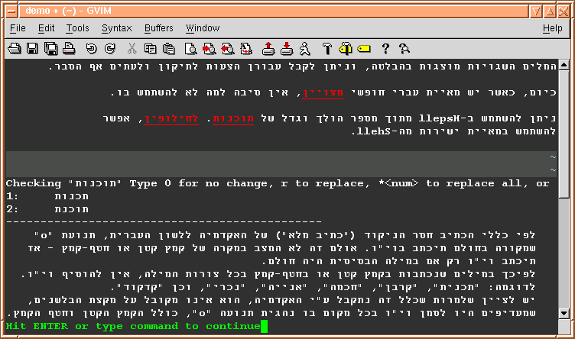
Task: Click the reversed word "llepsH" in the text
Action: pos(440,118)
